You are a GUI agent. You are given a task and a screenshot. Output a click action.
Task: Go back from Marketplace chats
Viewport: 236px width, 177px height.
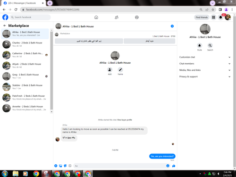tap(5, 25)
